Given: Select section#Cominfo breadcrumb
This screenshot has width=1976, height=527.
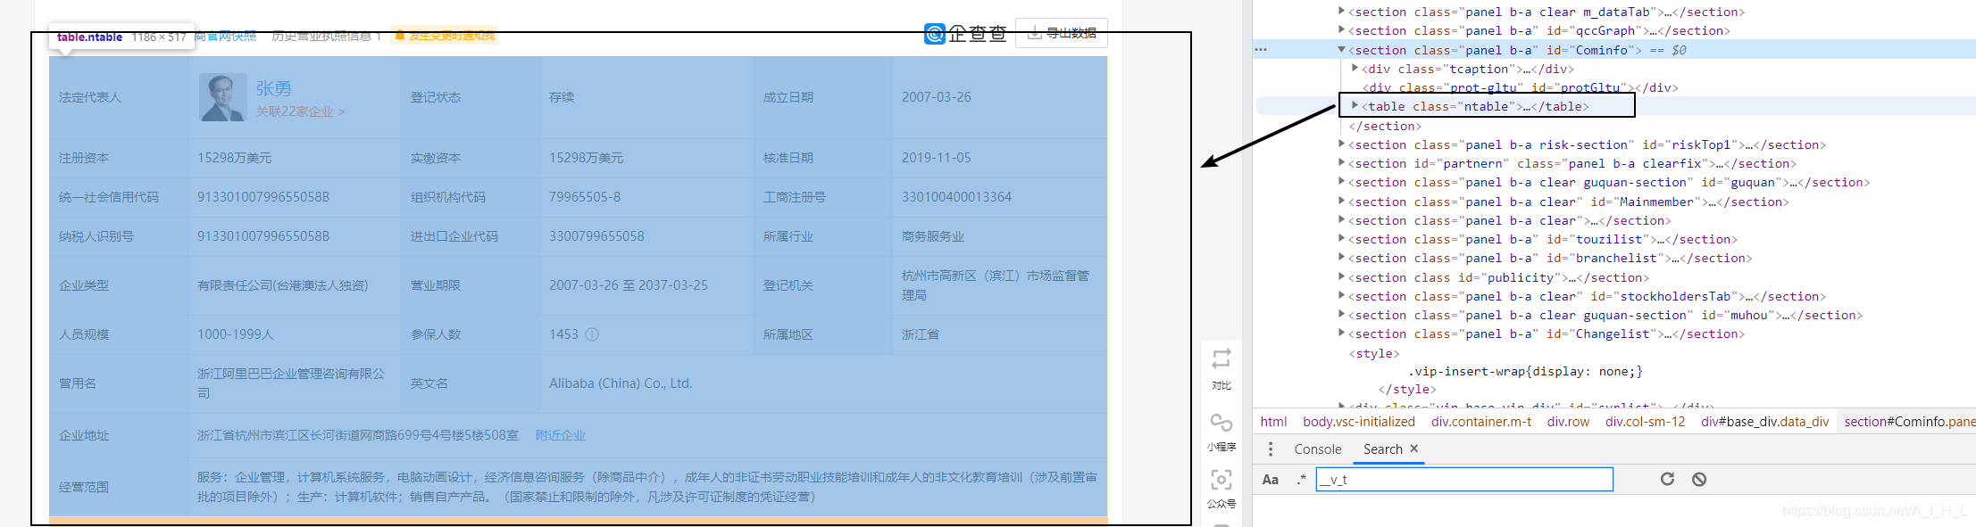Looking at the screenshot, I should click(1909, 422).
